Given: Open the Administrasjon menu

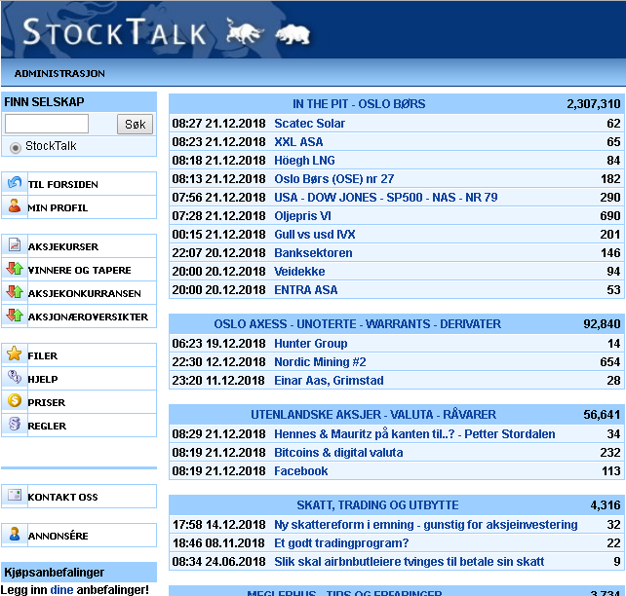Looking at the screenshot, I should point(59,73).
